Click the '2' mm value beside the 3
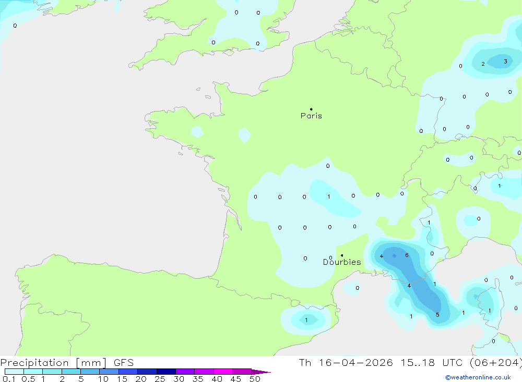522x382 pixels. click(x=483, y=64)
